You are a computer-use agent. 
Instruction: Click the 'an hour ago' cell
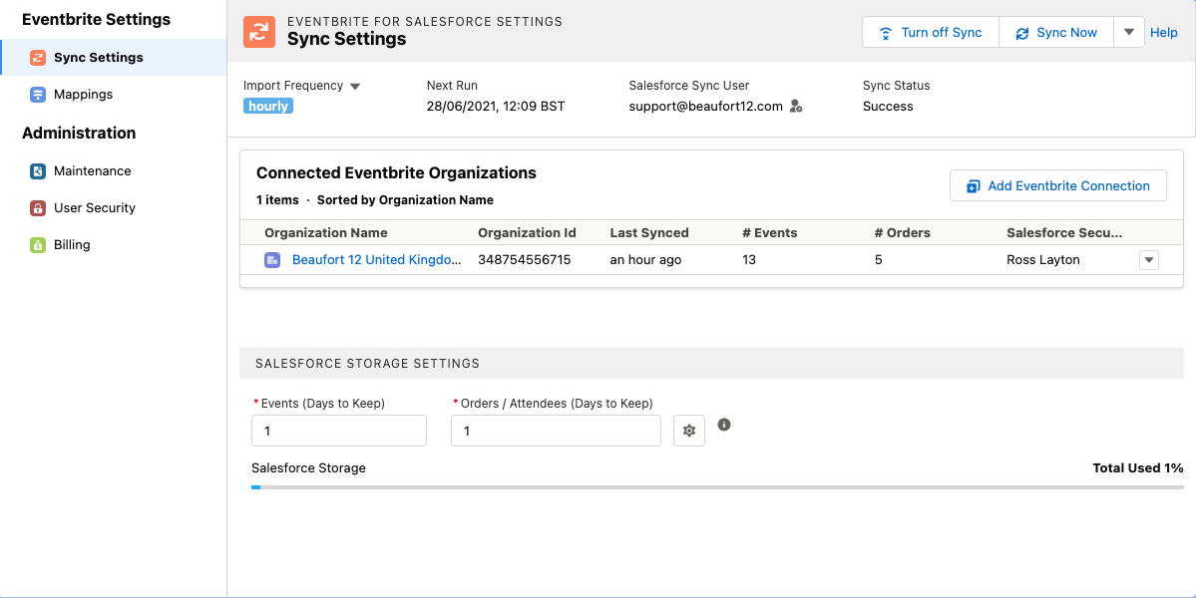coord(645,260)
